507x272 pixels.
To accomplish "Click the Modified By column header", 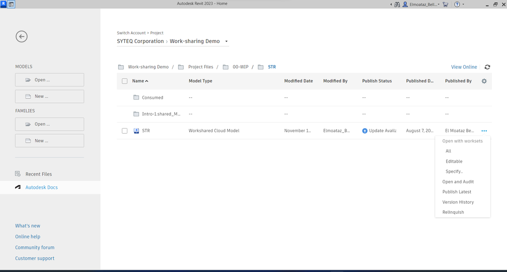I will pos(335,81).
